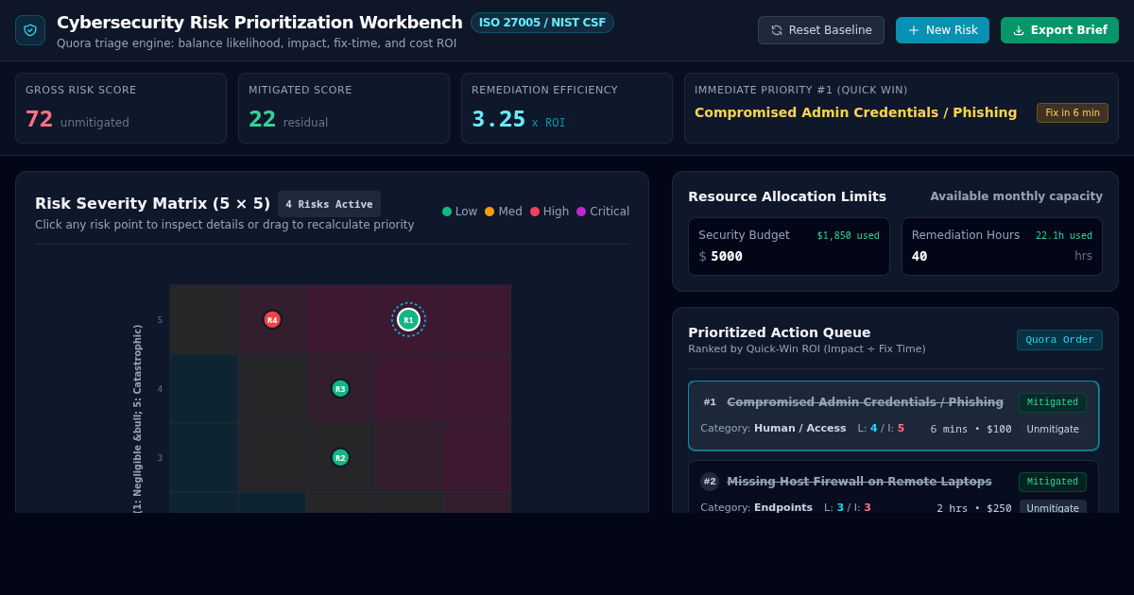
Task: Select risk point R4 on matrix
Action: tap(272, 319)
